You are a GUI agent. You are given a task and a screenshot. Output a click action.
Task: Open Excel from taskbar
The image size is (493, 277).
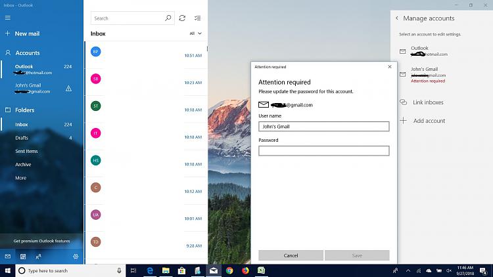[x=261, y=270]
